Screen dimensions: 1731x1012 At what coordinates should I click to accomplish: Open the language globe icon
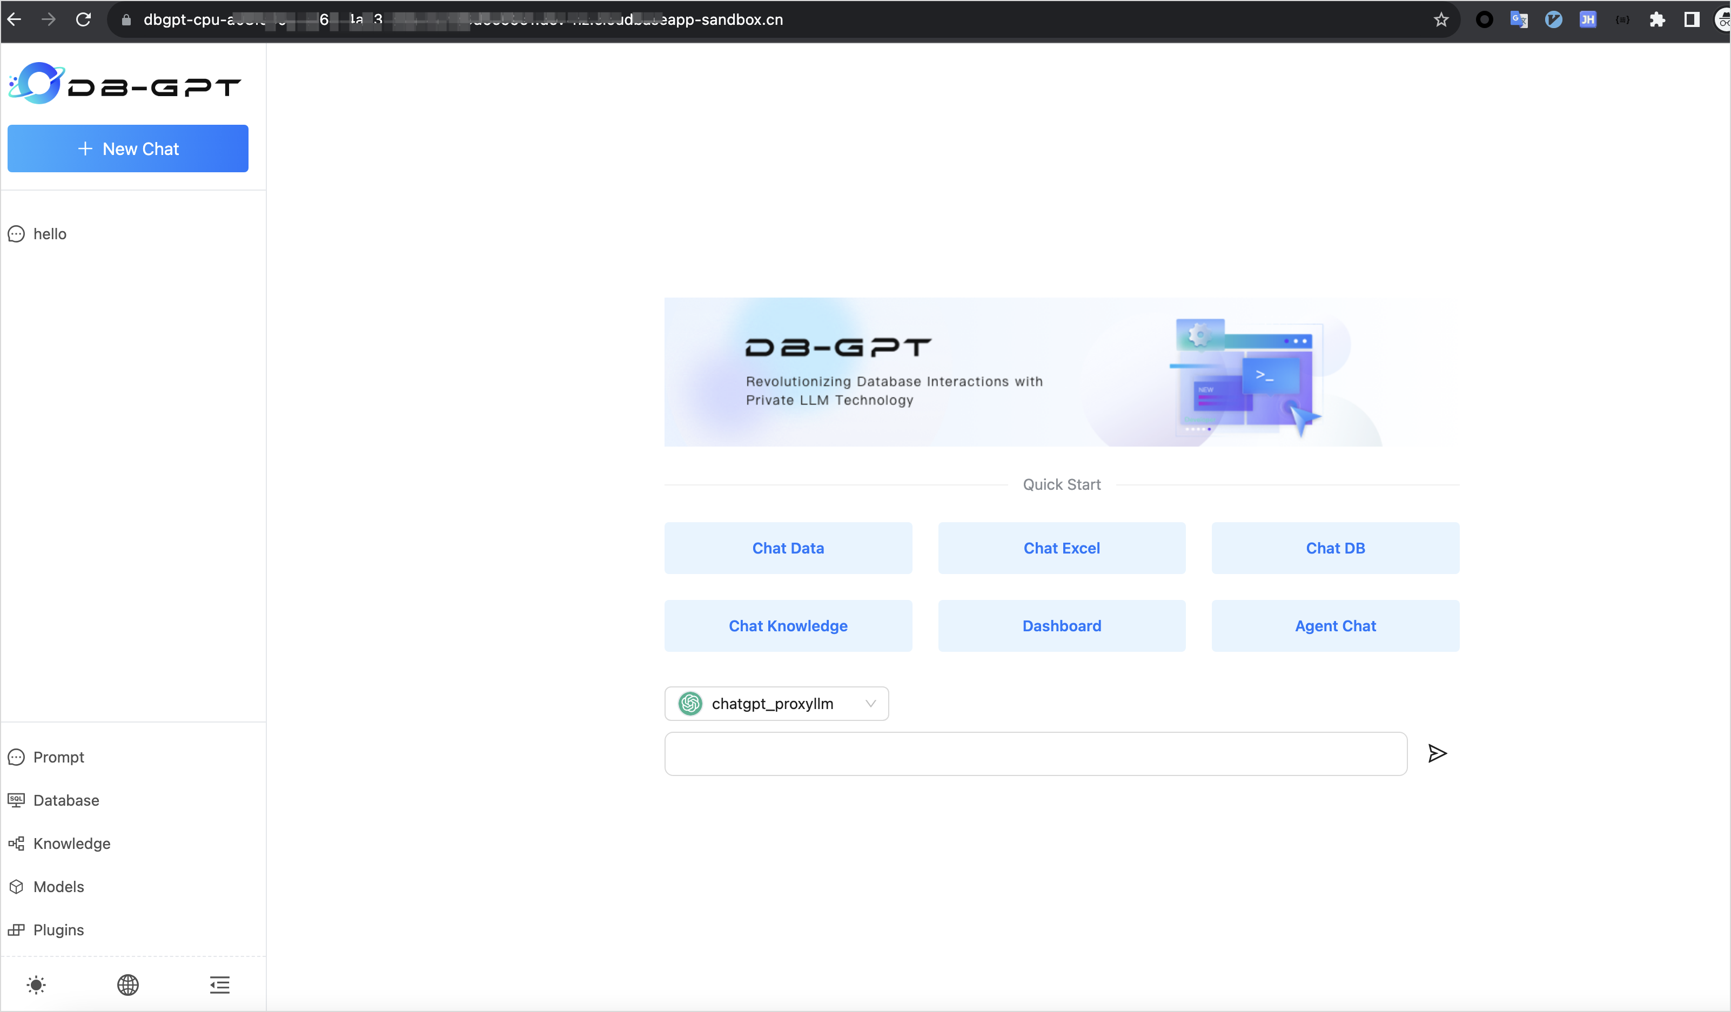pyautogui.click(x=128, y=984)
